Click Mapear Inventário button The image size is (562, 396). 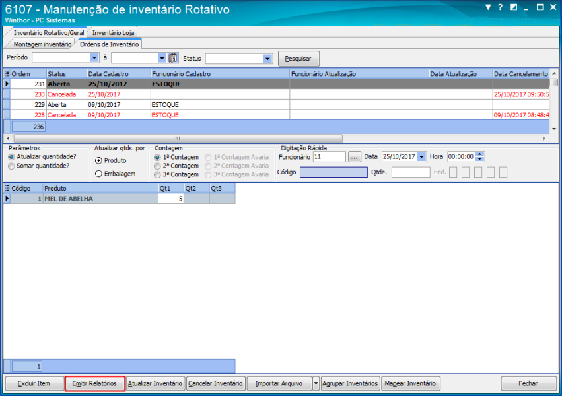(410, 383)
